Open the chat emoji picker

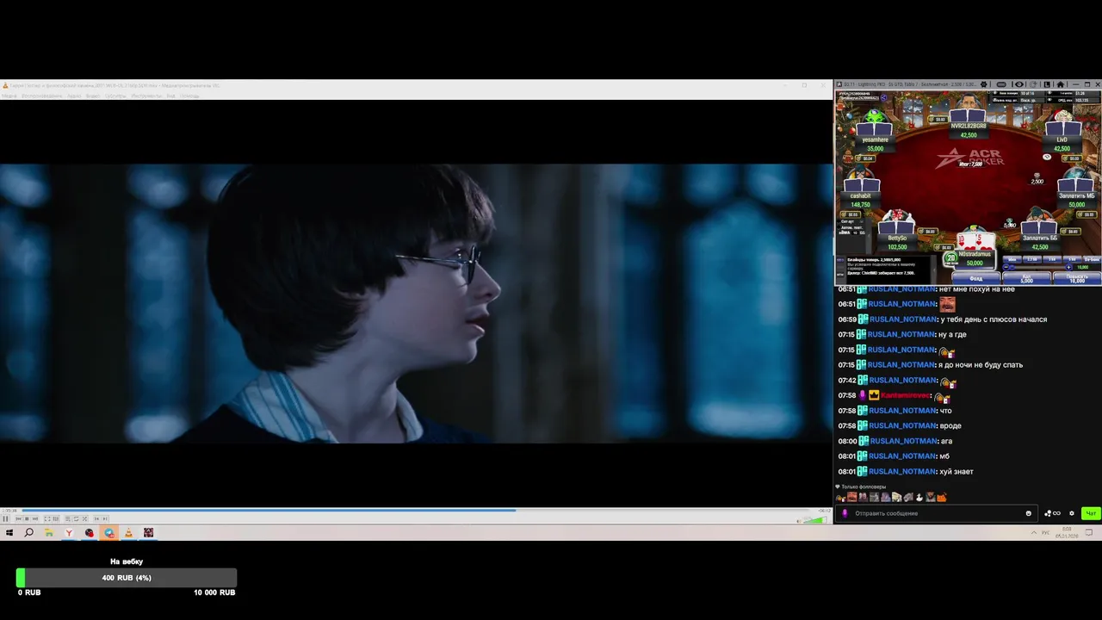click(x=1028, y=513)
